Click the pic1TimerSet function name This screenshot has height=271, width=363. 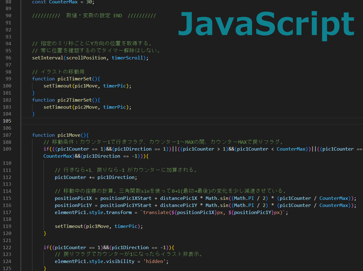click(x=75, y=79)
